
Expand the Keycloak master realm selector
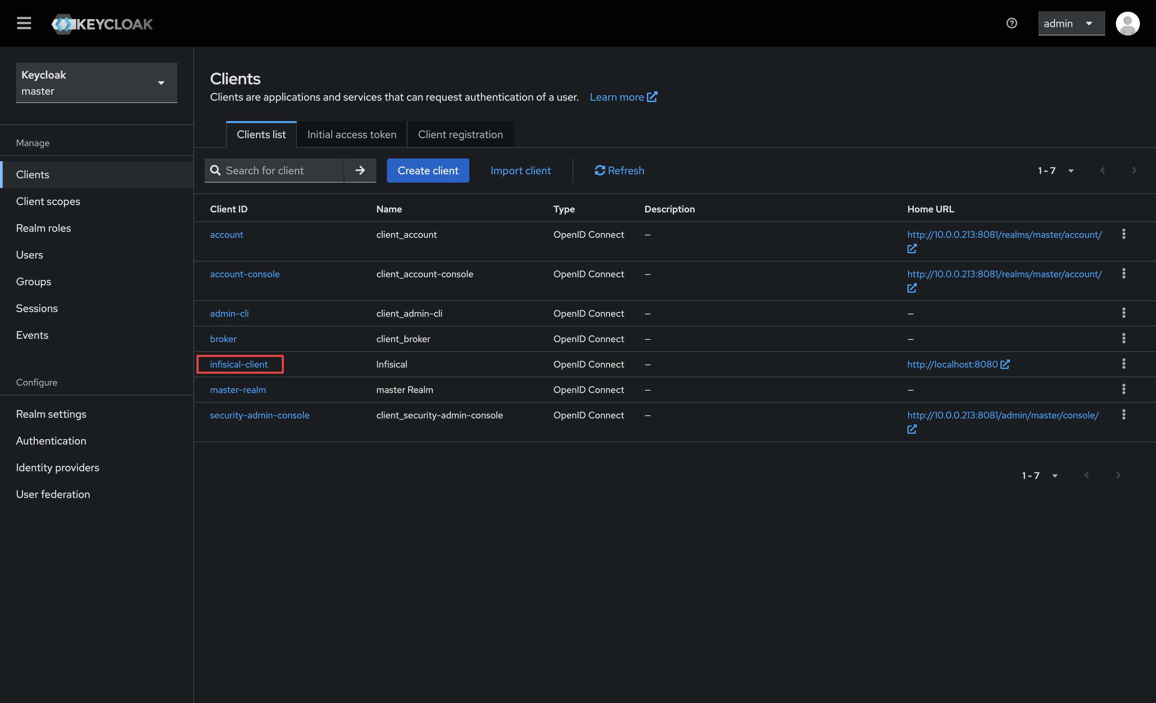(x=97, y=83)
